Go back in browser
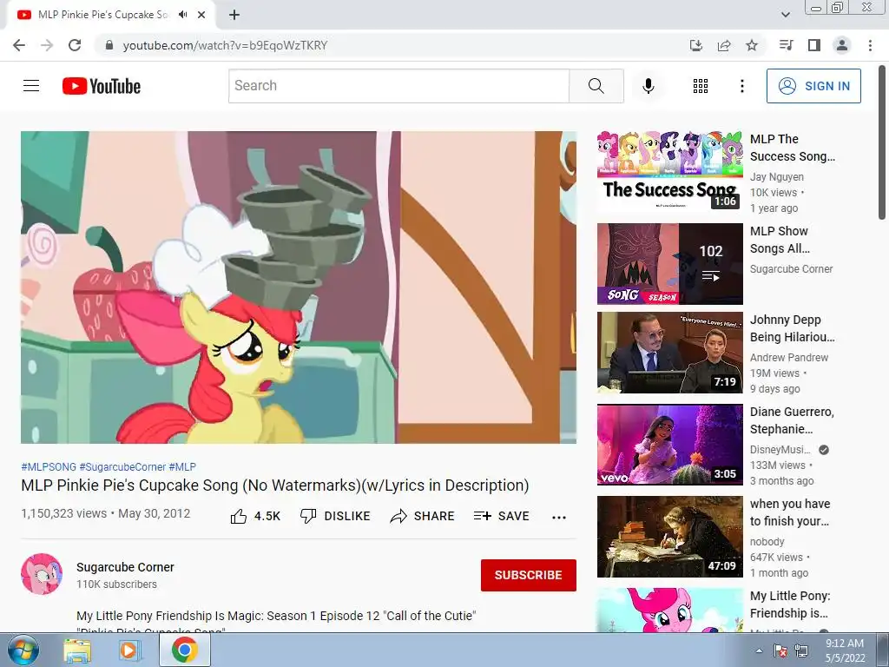Viewport: 889px width, 667px height. pyautogui.click(x=19, y=45)
